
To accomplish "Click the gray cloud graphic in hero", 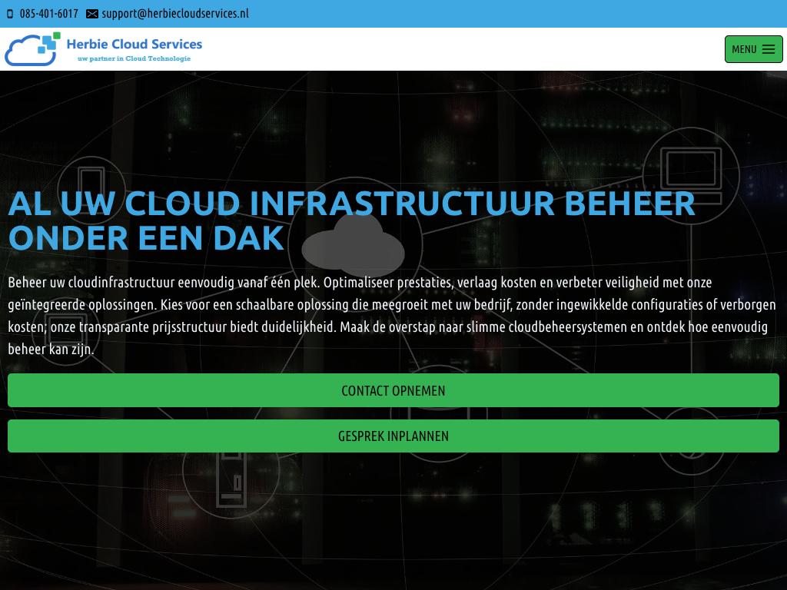I will [353, 246].
